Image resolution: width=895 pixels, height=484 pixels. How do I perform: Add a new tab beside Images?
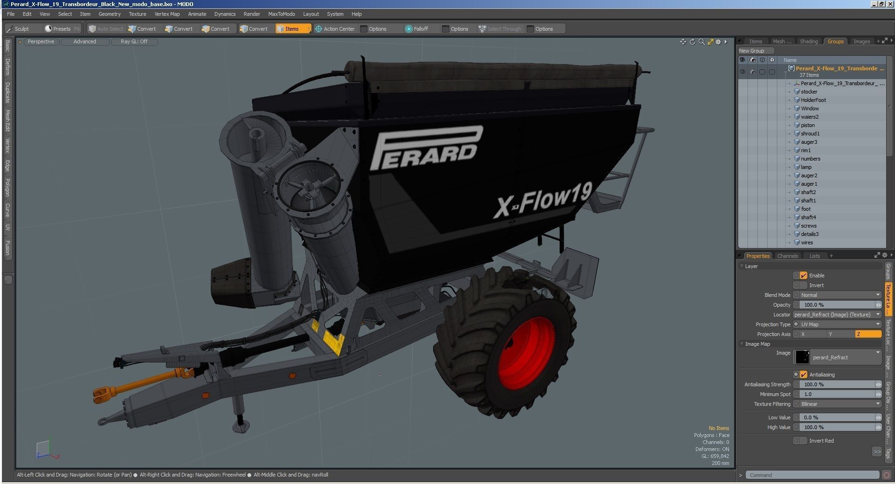pyautogui.click(x=878, y=41)
